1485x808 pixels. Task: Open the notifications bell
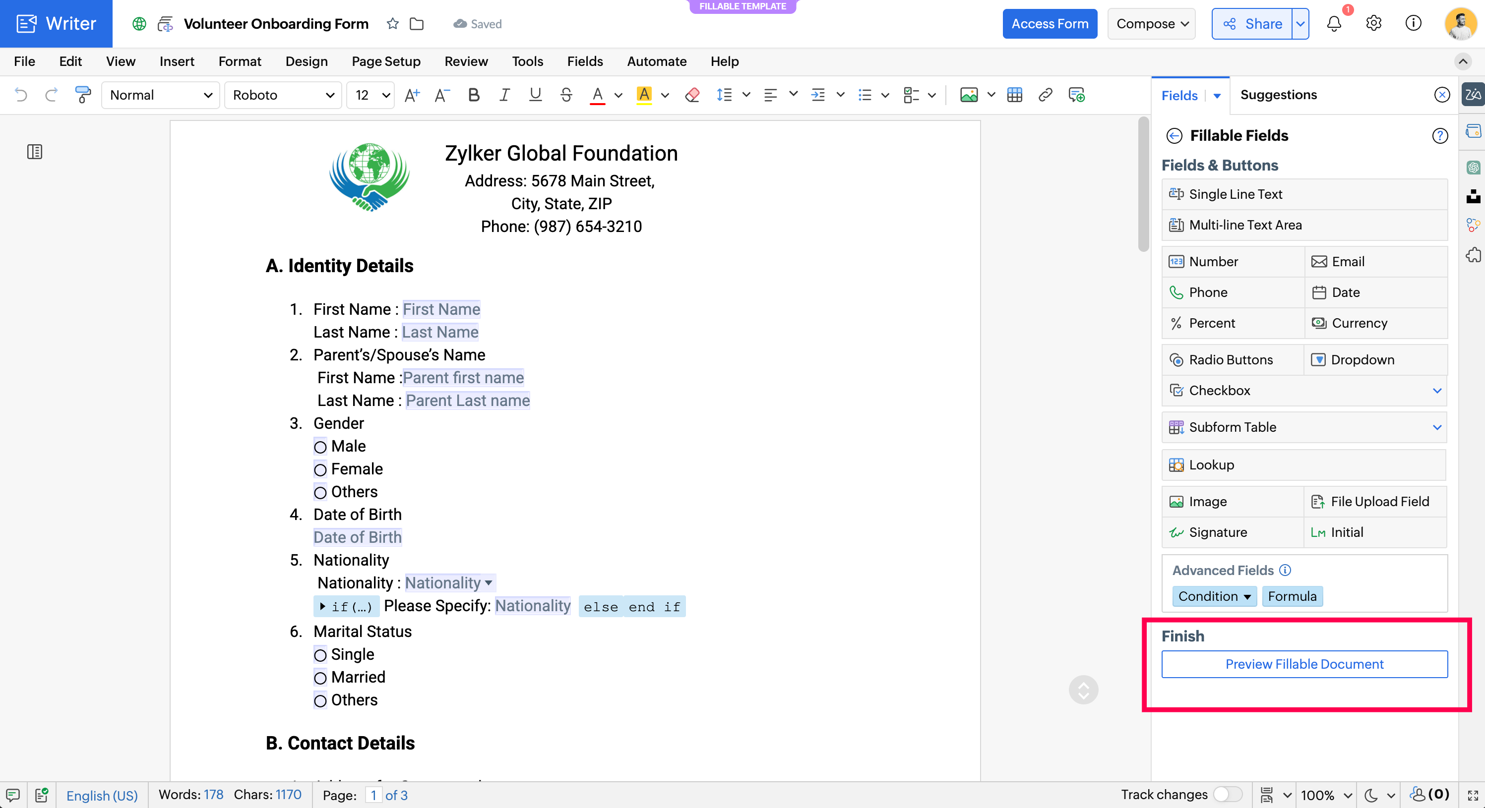(x=1334, y=24)
